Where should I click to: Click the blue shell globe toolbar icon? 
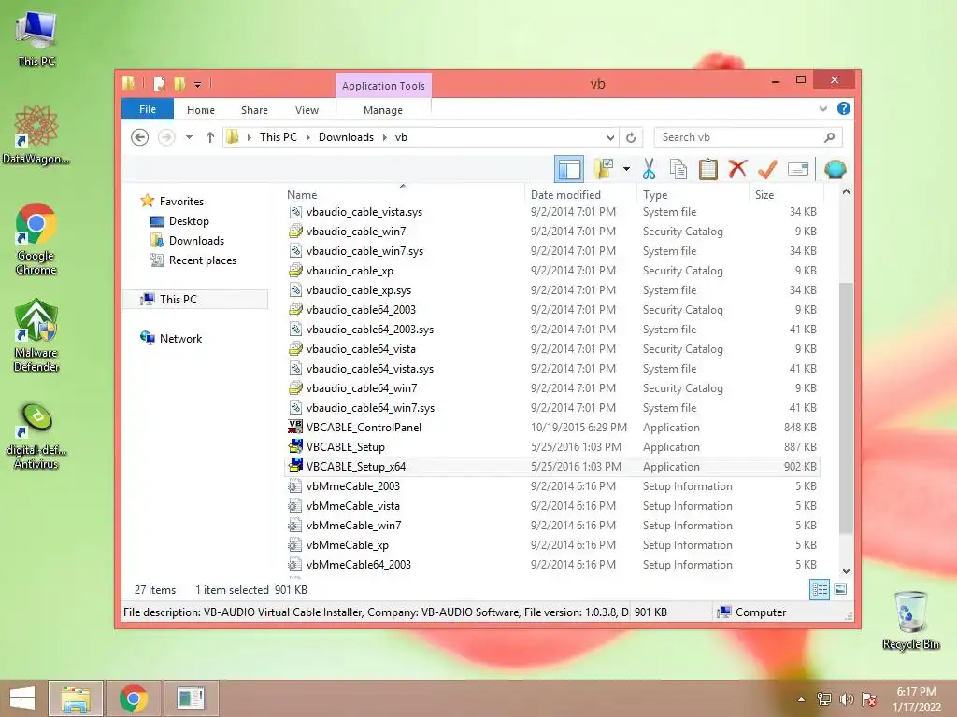pyautogui.click(x=835, y=169)
